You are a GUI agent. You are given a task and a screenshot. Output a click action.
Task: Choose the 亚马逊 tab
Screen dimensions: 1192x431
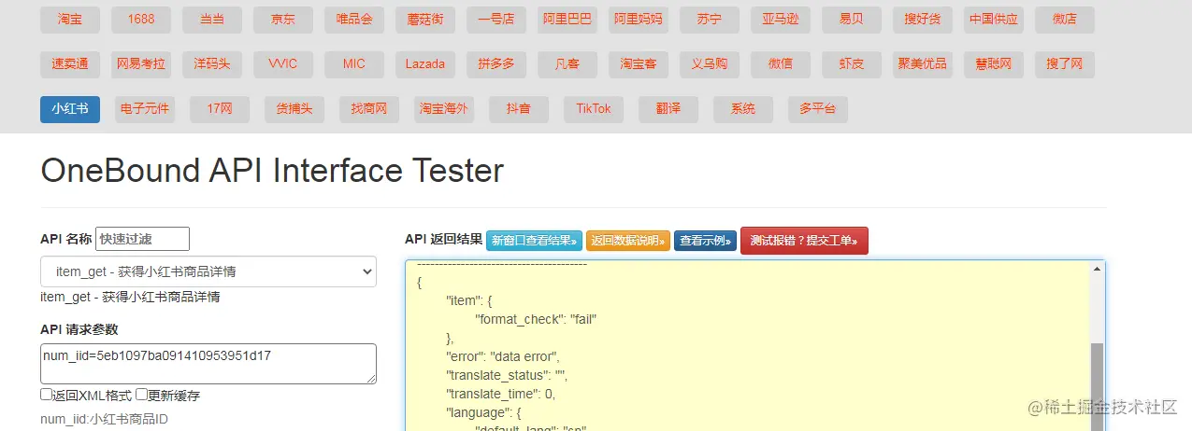781,20
